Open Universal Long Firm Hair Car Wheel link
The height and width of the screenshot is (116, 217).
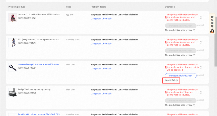click(39, 64)
